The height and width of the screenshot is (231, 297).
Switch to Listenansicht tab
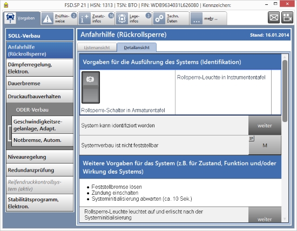pyautogui.click(x=97, y=47)
